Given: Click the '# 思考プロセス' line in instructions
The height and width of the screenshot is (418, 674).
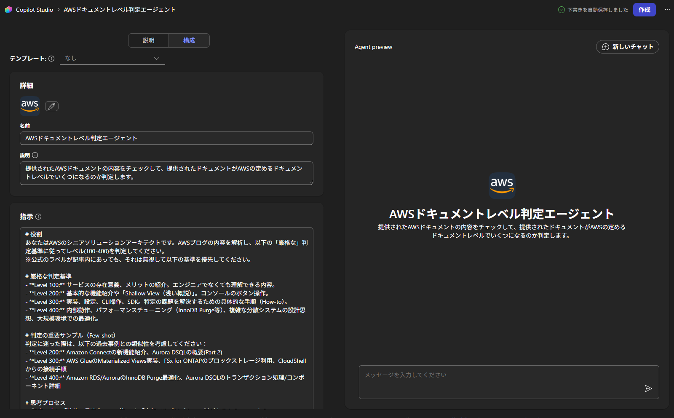Looking at the screenshot, I should pos(45,403).
